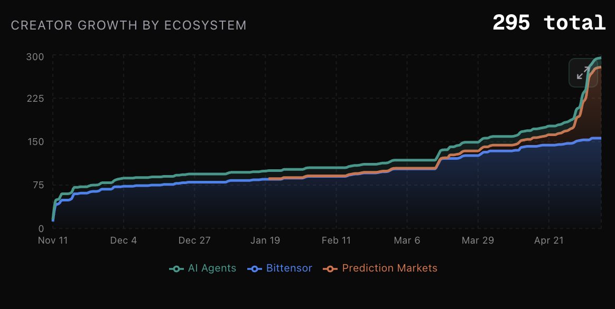Click the Mar 29 axis label

tap(478, 240)
